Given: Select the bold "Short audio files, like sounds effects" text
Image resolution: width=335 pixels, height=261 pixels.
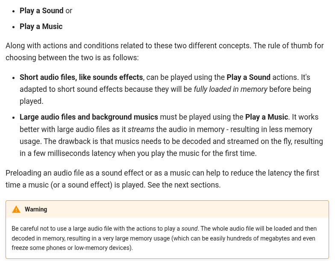Looking at the screenshot, I should coord(81,77).
